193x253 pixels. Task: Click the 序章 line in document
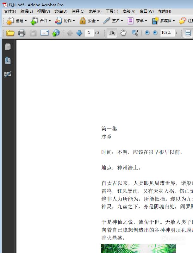pyautogui.click(x=107, y=137)
